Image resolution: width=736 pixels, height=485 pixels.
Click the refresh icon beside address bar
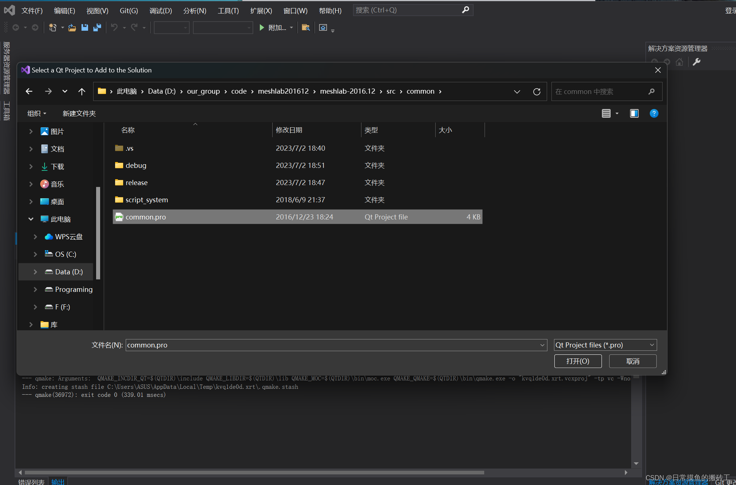pos(536,91)
